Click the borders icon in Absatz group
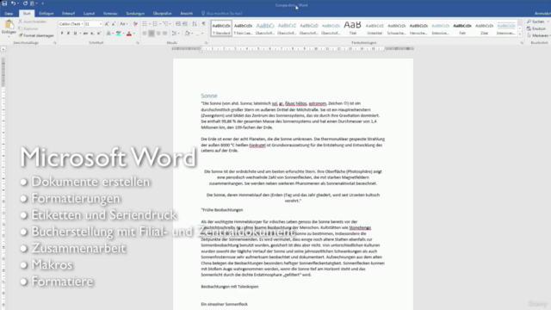Screen dimensions: 551x310 click(x=197, y=34)
